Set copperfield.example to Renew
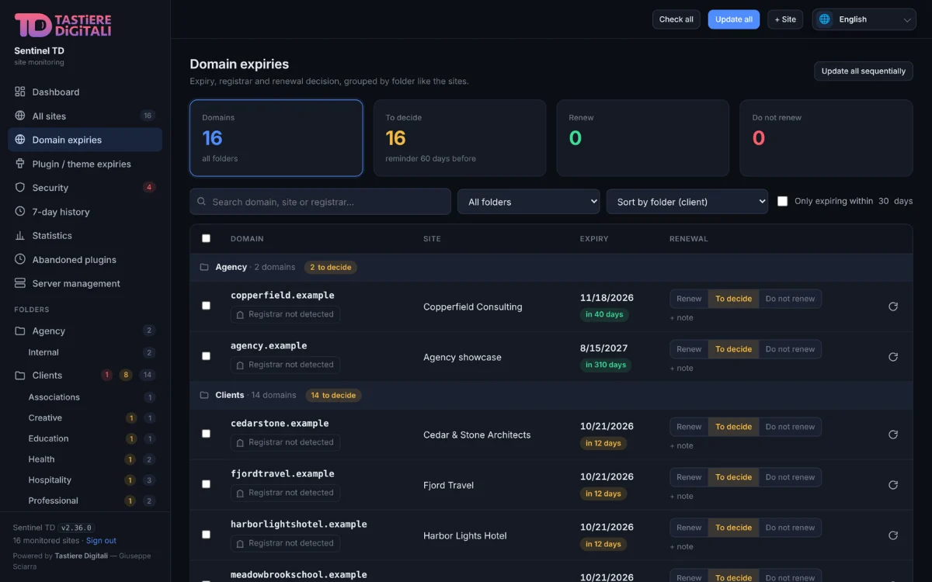932x582 pixels. click(689, 299)
